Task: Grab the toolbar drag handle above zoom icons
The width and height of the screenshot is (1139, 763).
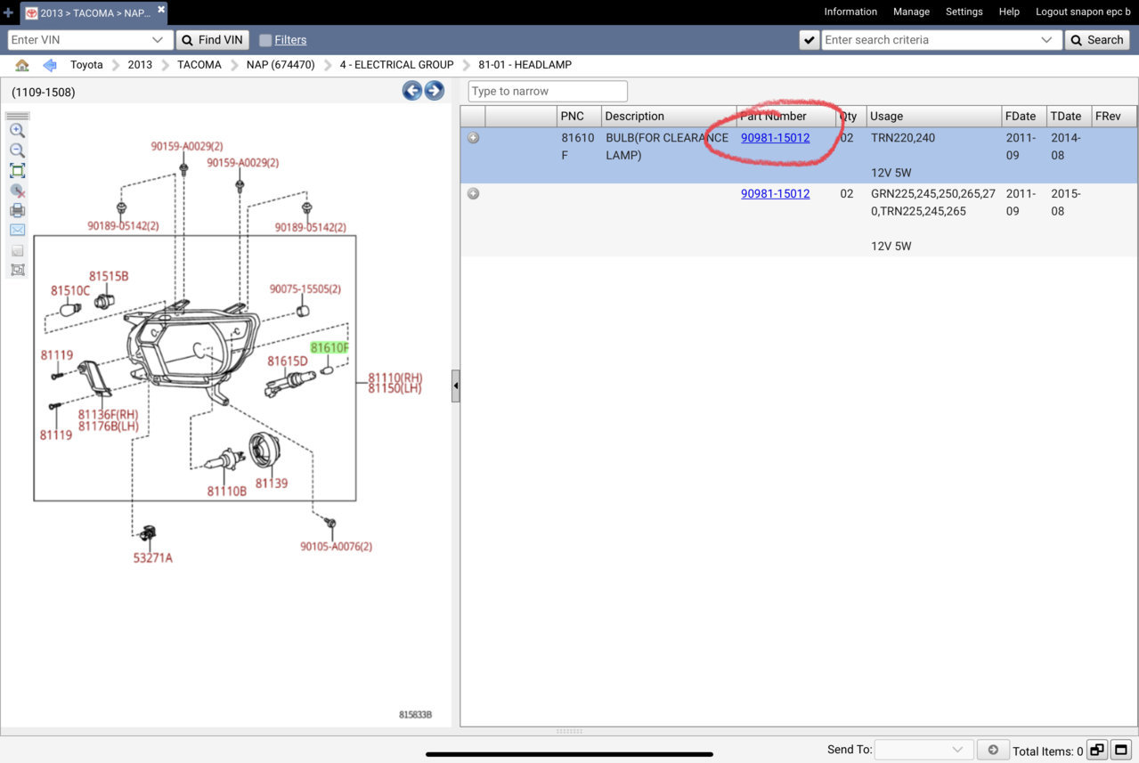Action: 17,116
